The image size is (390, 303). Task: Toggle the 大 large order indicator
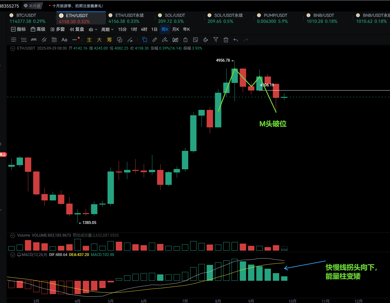pos(99,40)
